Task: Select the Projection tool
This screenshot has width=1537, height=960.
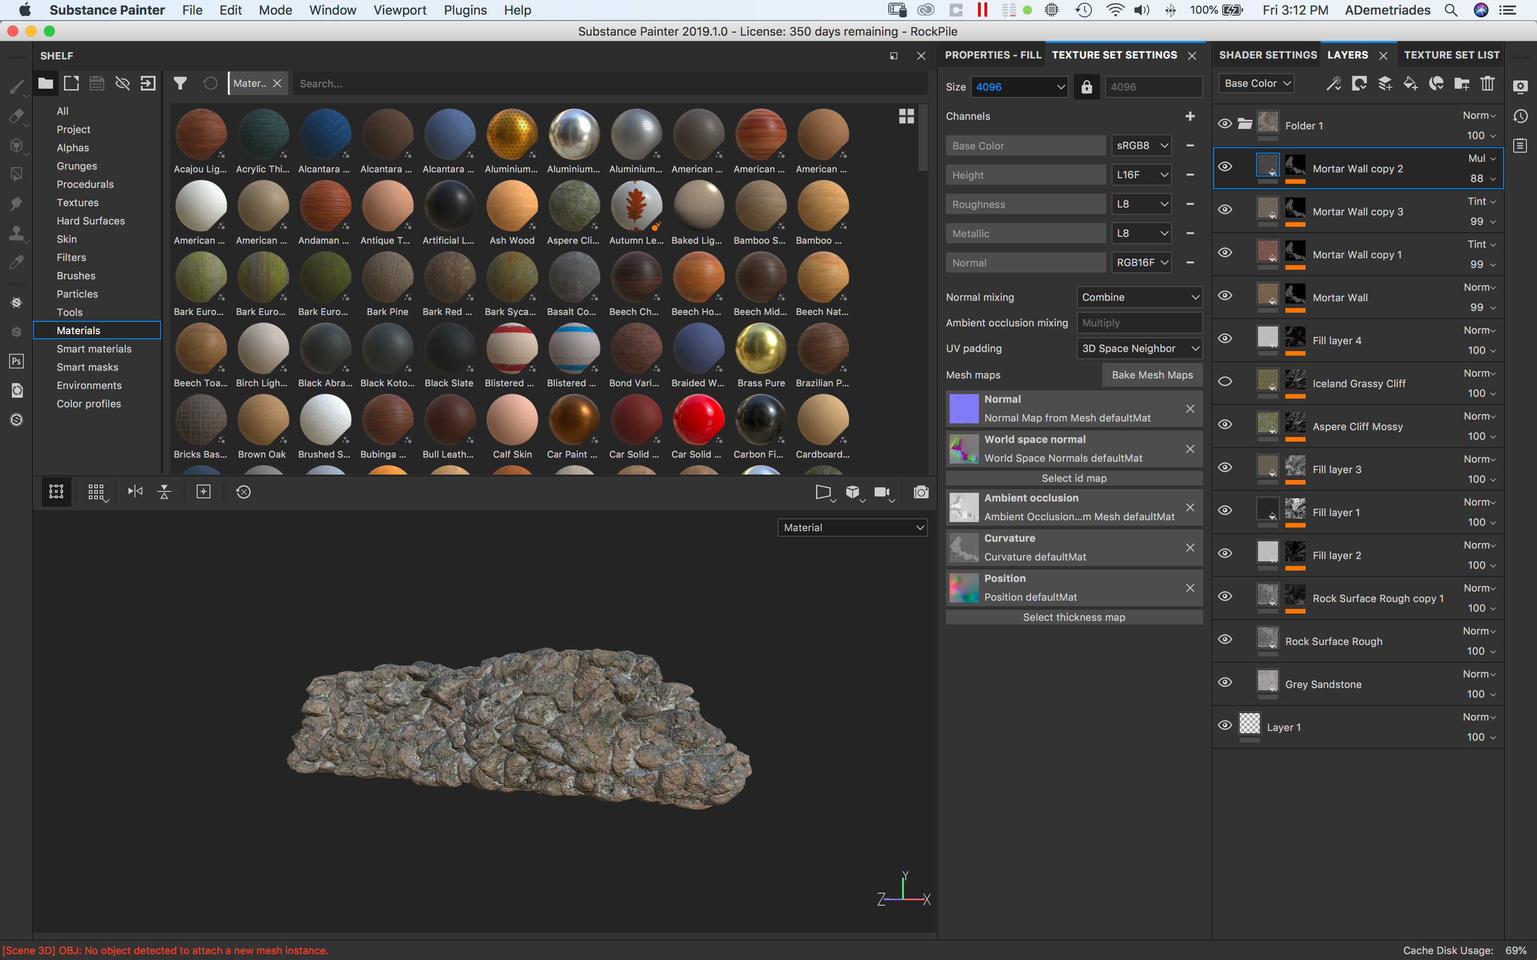Action: (16, 145)
